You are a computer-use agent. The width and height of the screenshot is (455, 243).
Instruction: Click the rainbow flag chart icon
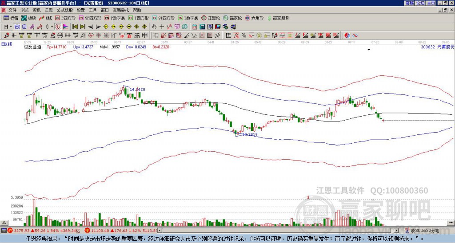point(66,27)
